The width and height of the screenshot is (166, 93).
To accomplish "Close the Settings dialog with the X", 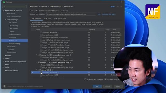I will click(x=122, y=2).
